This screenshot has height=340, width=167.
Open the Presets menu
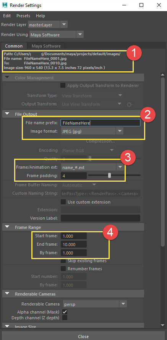point(23,16)
